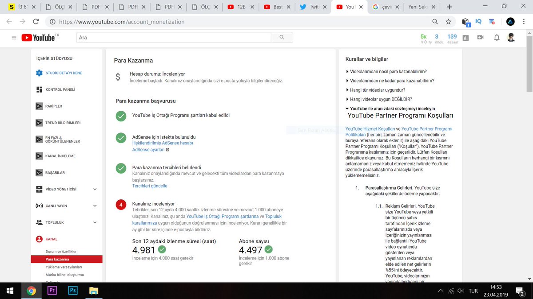
Task: Click the 139 48saat stat in header
Action: (x=452, y=39)
